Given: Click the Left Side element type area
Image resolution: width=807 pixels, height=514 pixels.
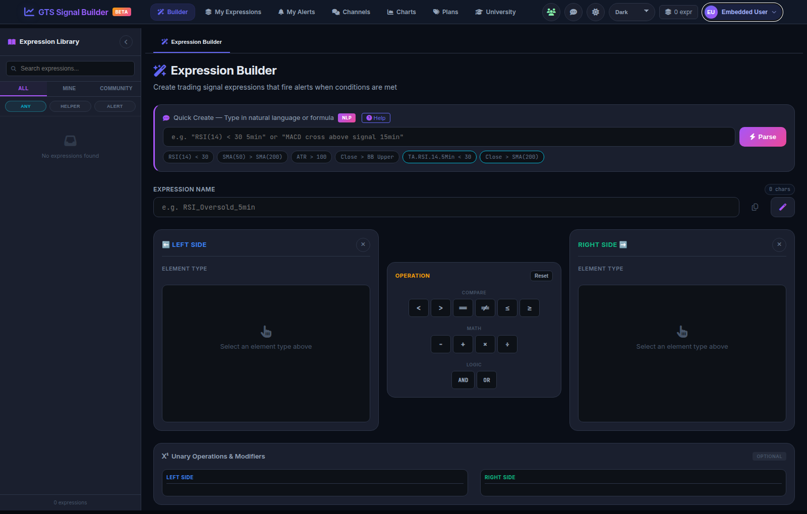Looking at the screenshot, I should pyautogui.click(x=266, y=354).
